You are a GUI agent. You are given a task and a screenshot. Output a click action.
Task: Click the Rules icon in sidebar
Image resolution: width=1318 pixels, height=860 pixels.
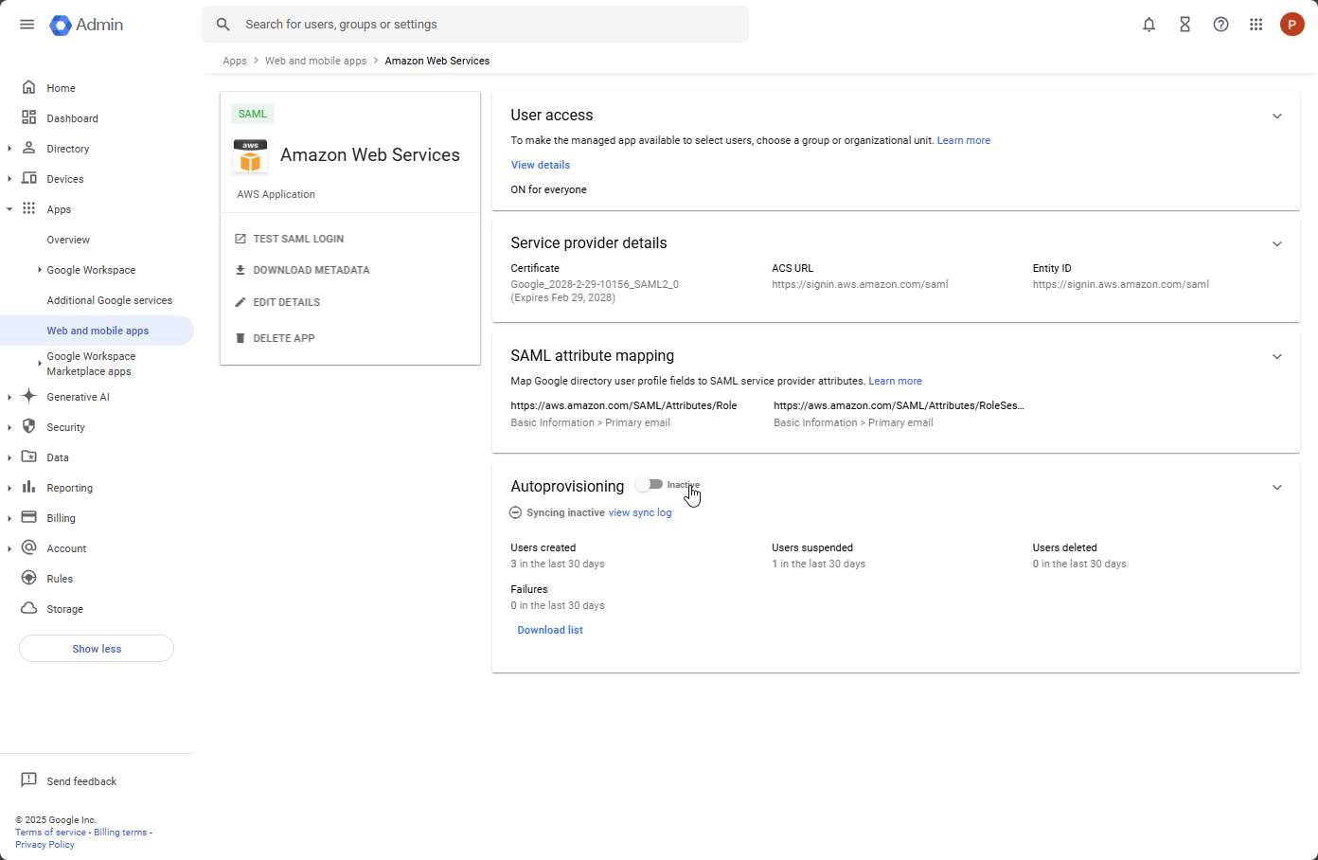(28, 578)
